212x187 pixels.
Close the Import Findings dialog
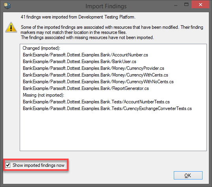[200, 4]
